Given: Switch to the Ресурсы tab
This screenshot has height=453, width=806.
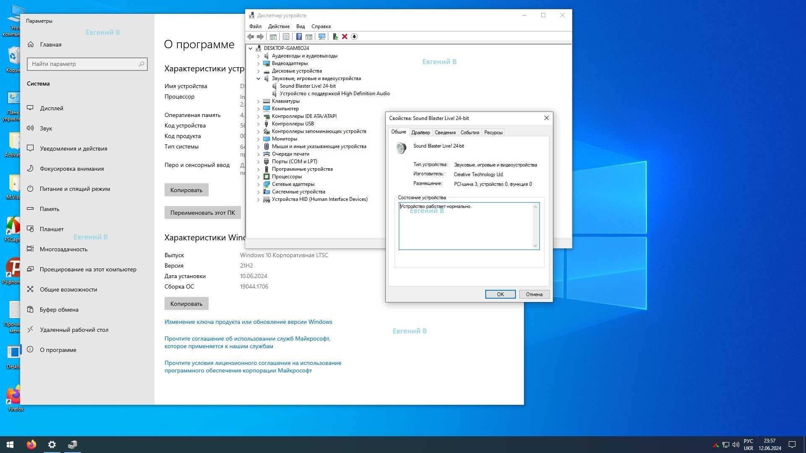Looking at the screenshot, I should [x=493, y=133].
